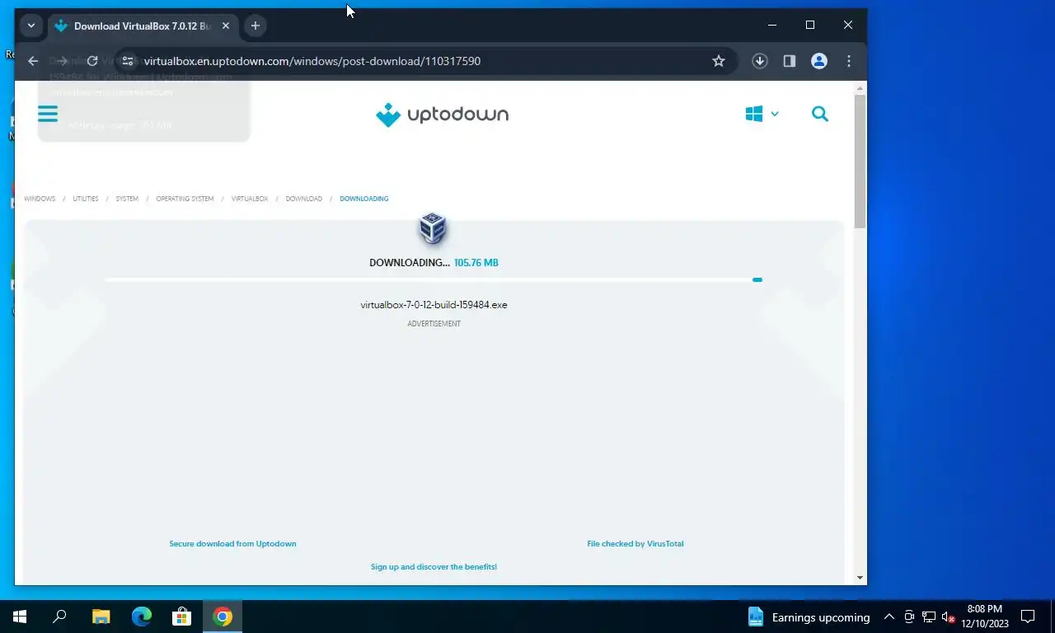View site information icon in address bar
Image resolution: width=1055 pixels, height=633 pixels.
click(127, 61)
